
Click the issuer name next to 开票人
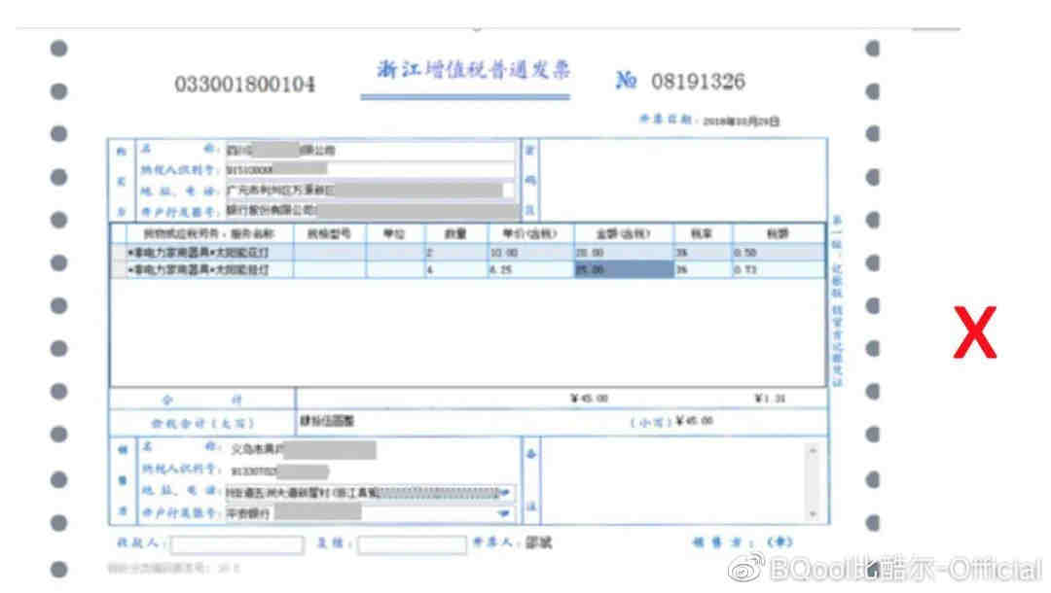coord(539,542)
